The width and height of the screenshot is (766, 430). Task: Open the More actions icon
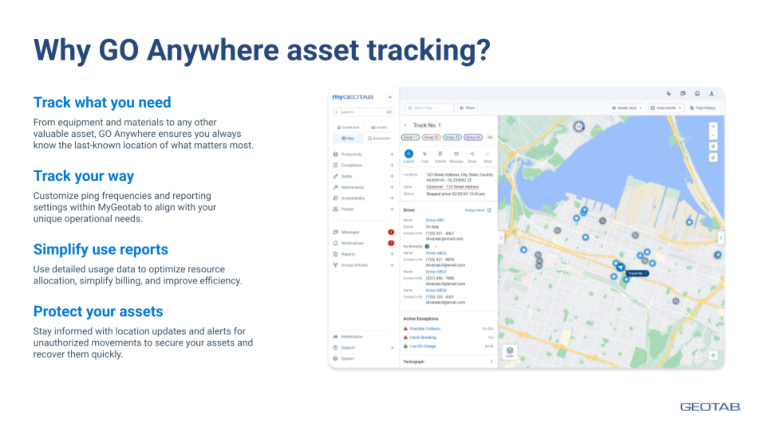click(x=488, y=154)
